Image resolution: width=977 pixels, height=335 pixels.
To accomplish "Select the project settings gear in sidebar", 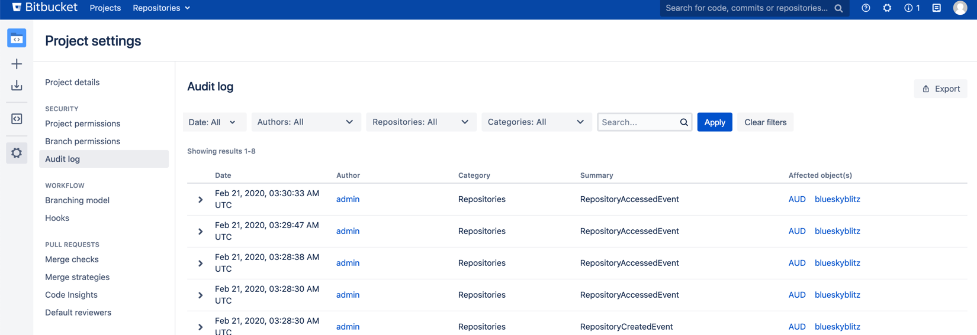I will pyautogui.click(x=17, y=153).
